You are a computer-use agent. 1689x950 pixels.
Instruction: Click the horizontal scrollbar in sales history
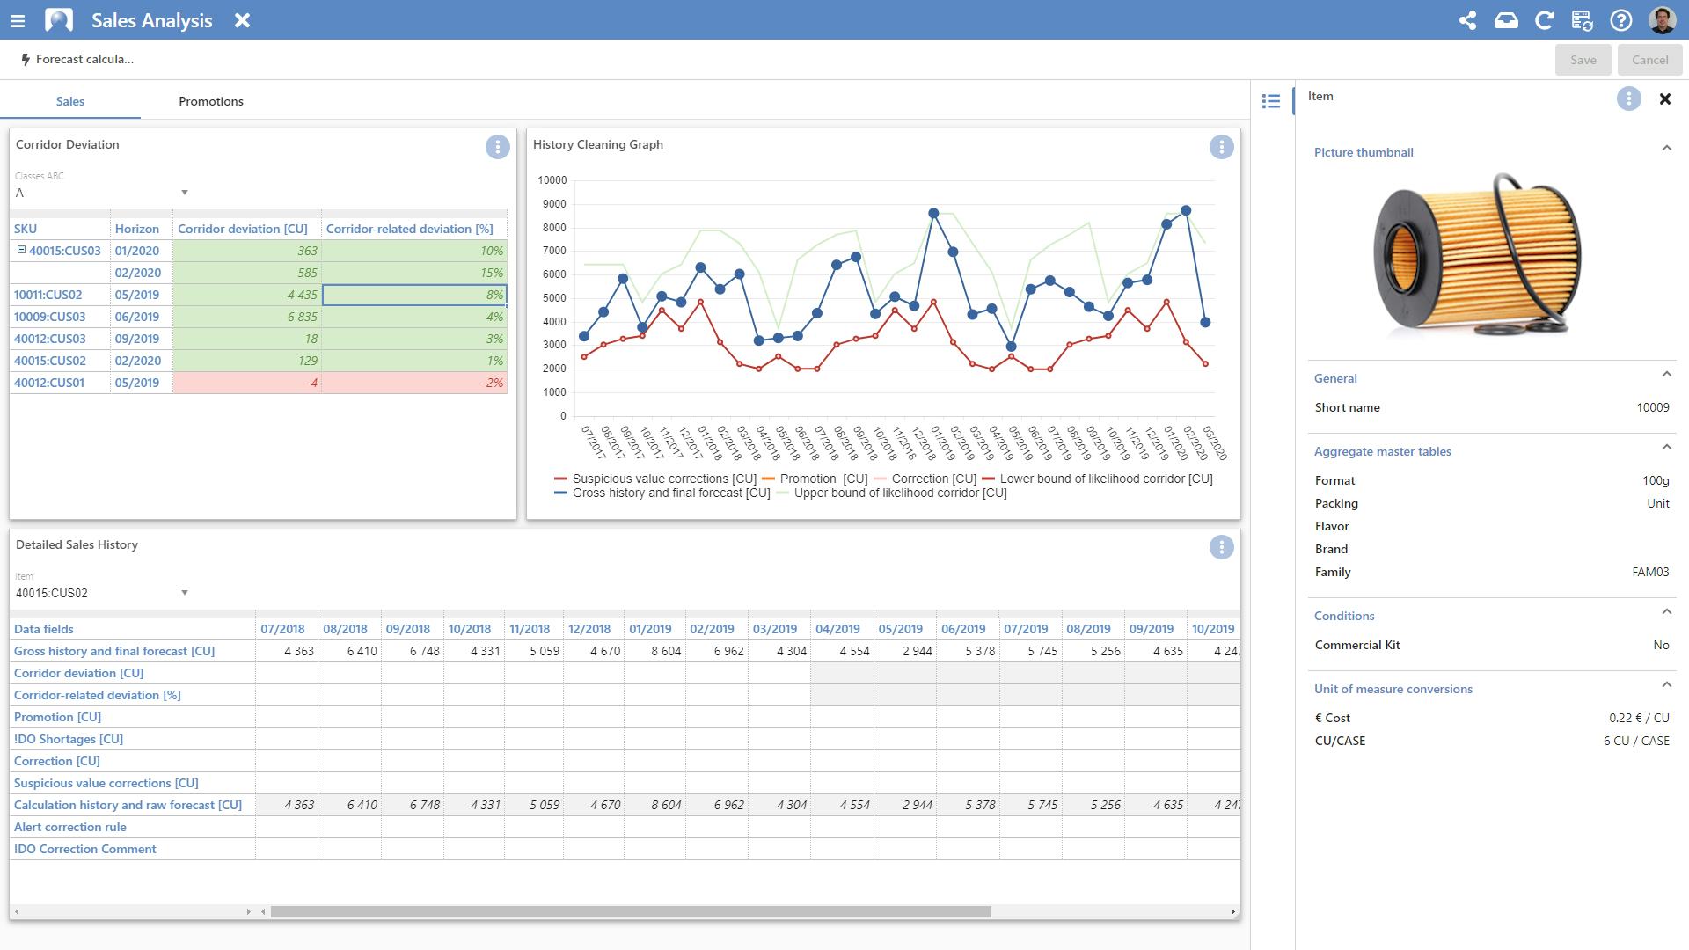(x=630, y=911)
